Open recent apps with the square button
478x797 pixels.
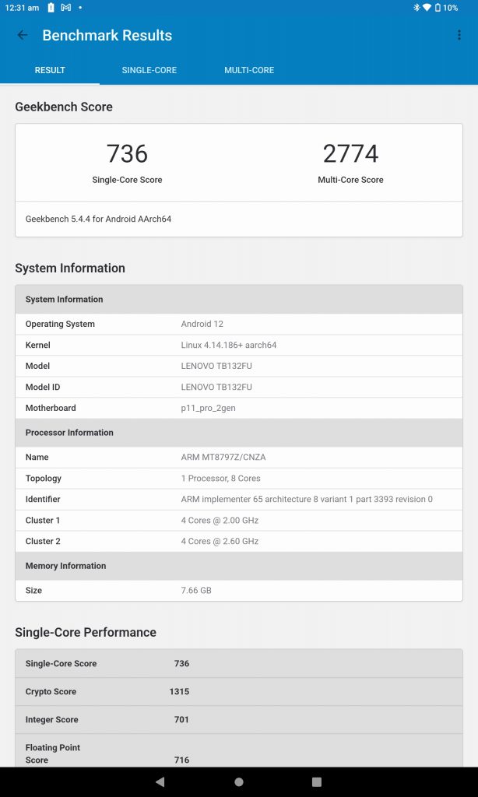317,781
